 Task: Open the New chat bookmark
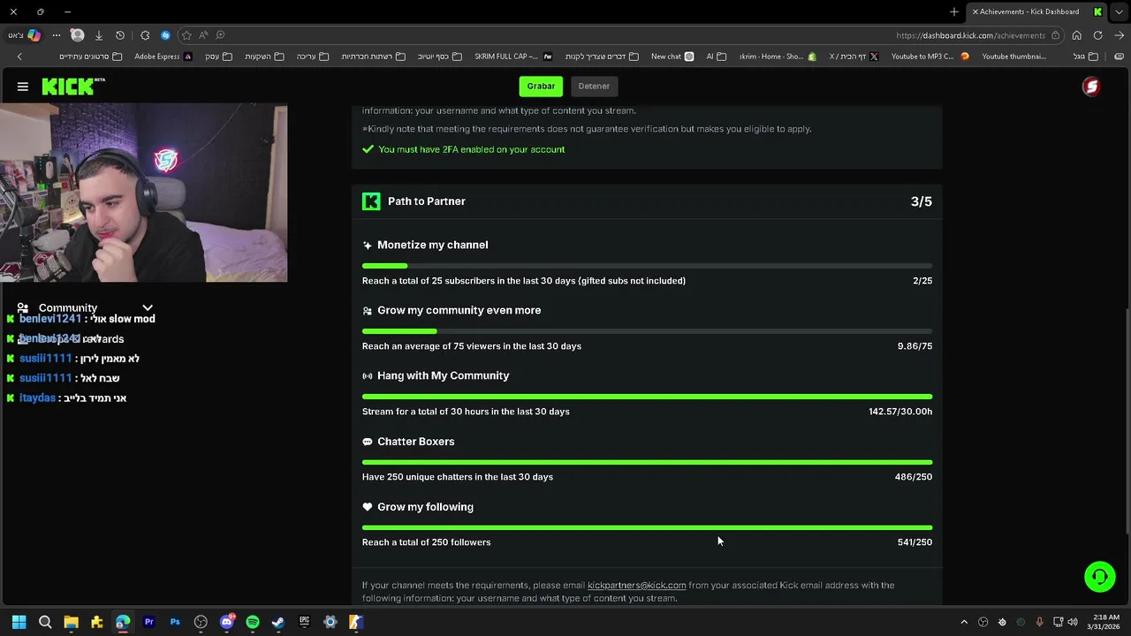(x=672, y=57)
